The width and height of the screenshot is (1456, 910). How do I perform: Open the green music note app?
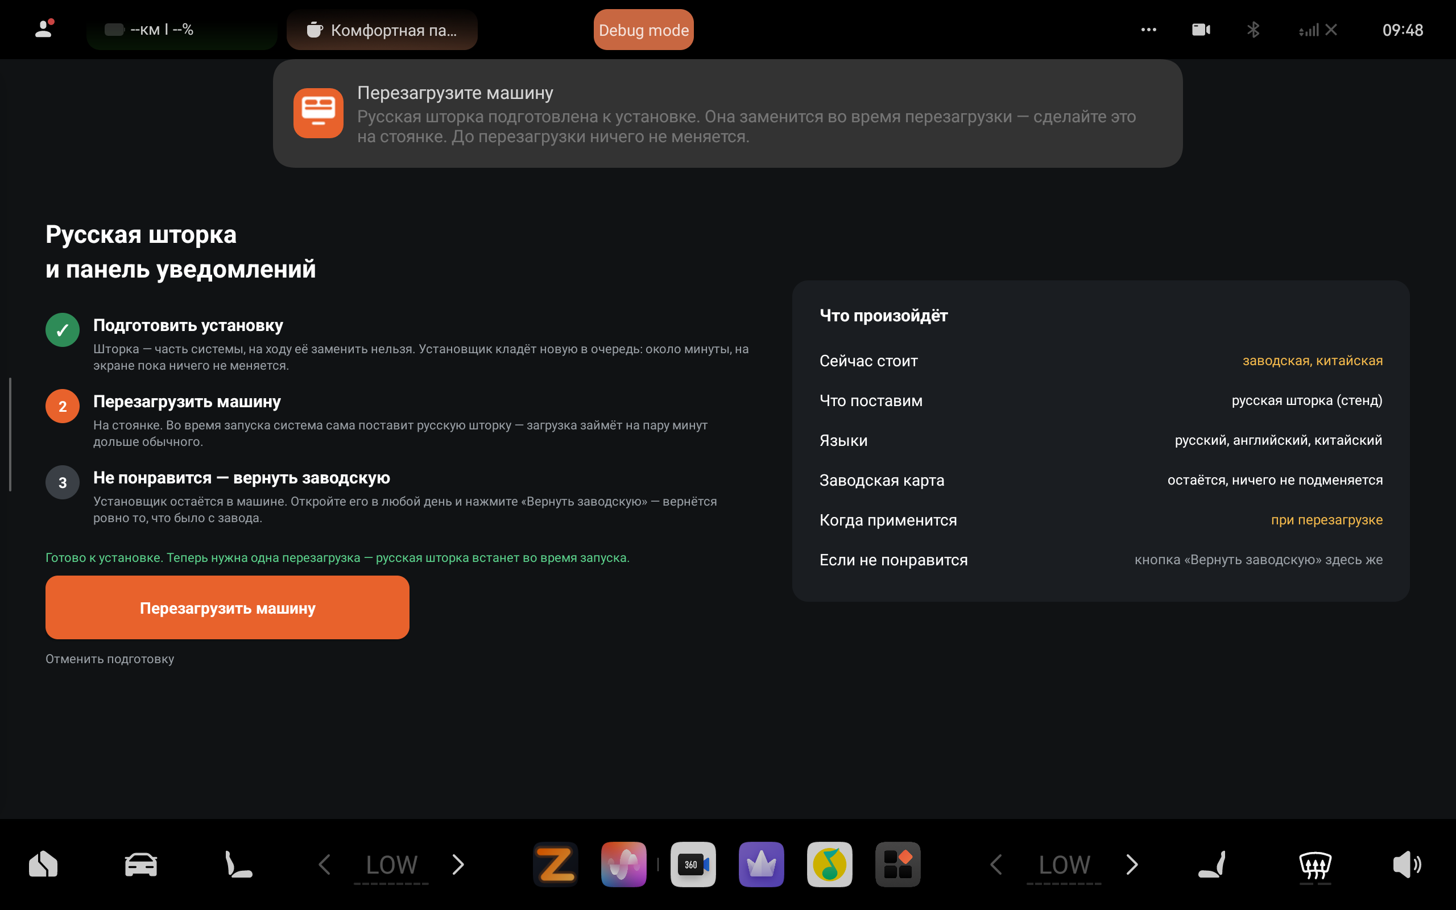[x=830, y=864]
